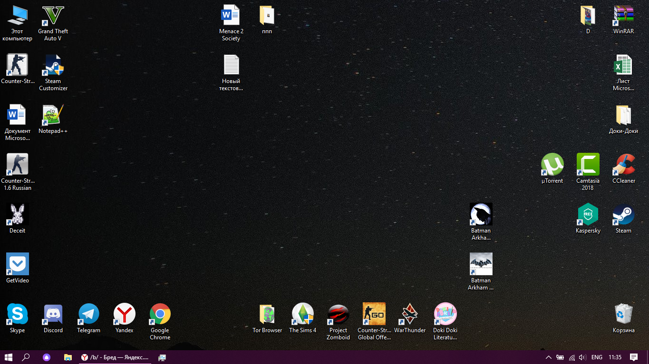Select the D folder on desktop

(588, 19)
